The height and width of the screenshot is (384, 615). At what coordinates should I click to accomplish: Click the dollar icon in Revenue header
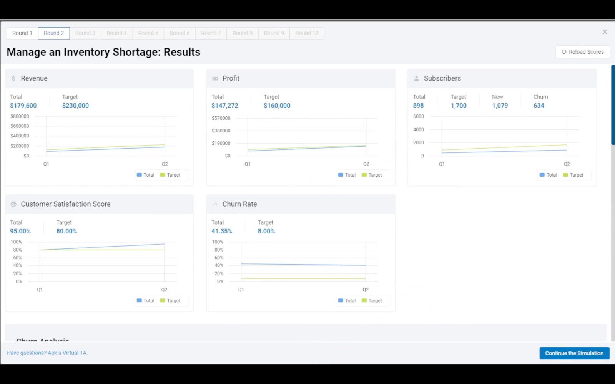click(x=13, y=78)
